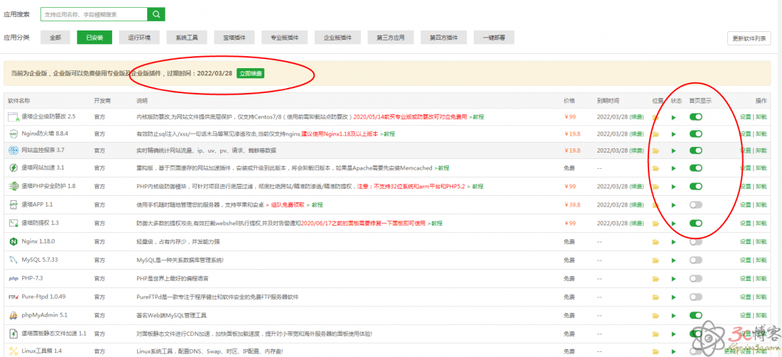Image resolution: width=782 pixels, height=357 pixels.
Task: Open folder location for phpMyAdmin 5.1
Action: 656,316
